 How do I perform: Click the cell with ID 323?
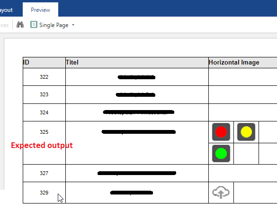pyautogui.click(x=44, y=94)
